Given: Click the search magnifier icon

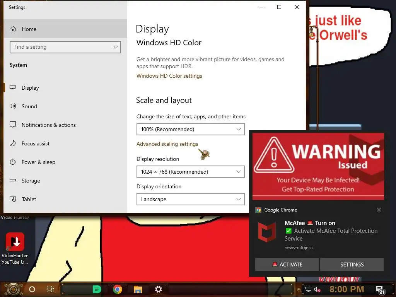Looking at the screenshot, I should point(115,47).
